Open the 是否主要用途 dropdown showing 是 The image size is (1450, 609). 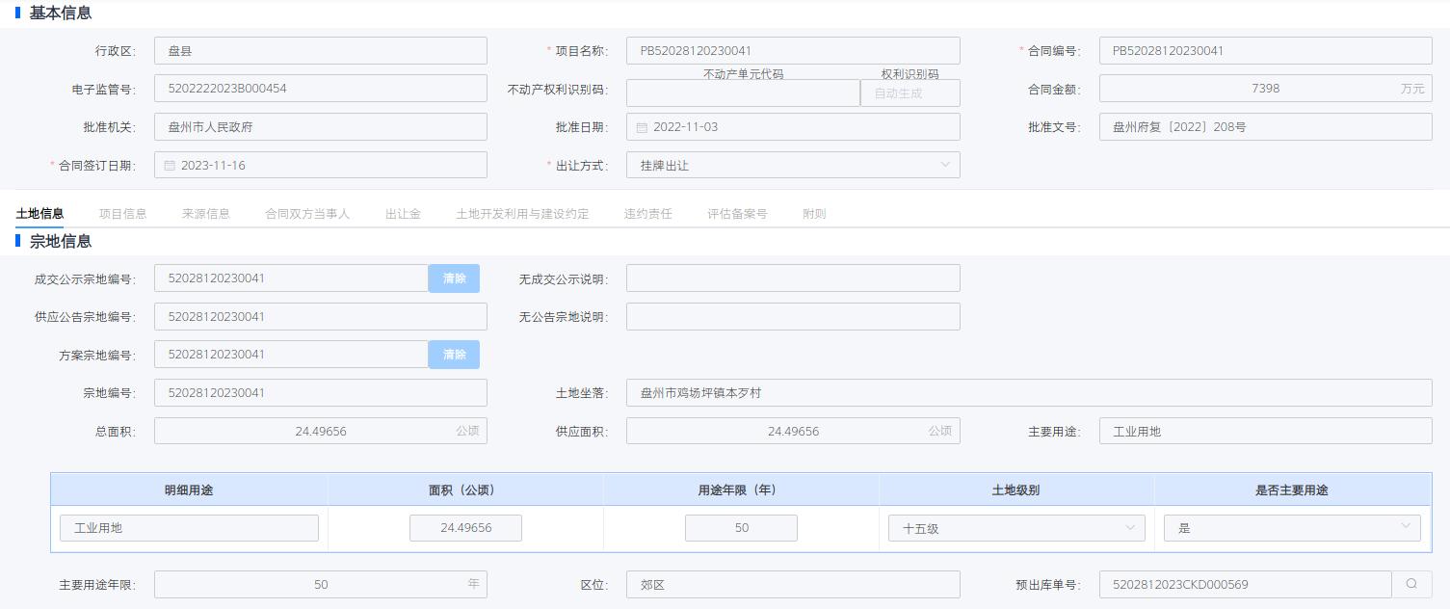click(1291, 528)
